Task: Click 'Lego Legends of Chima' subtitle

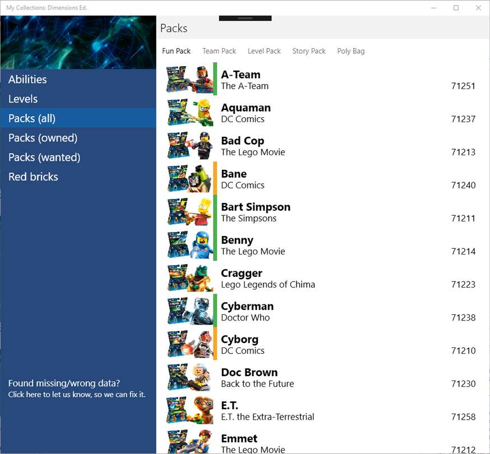Action: point(268,285)
